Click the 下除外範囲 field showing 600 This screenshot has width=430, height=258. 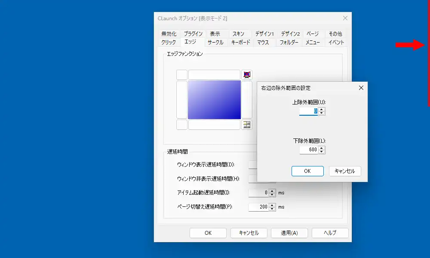point(308,150)
